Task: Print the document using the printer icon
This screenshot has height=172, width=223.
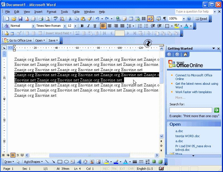Action: (x=41, y=19)
